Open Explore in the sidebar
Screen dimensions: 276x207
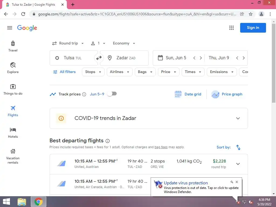pos(13,68)
